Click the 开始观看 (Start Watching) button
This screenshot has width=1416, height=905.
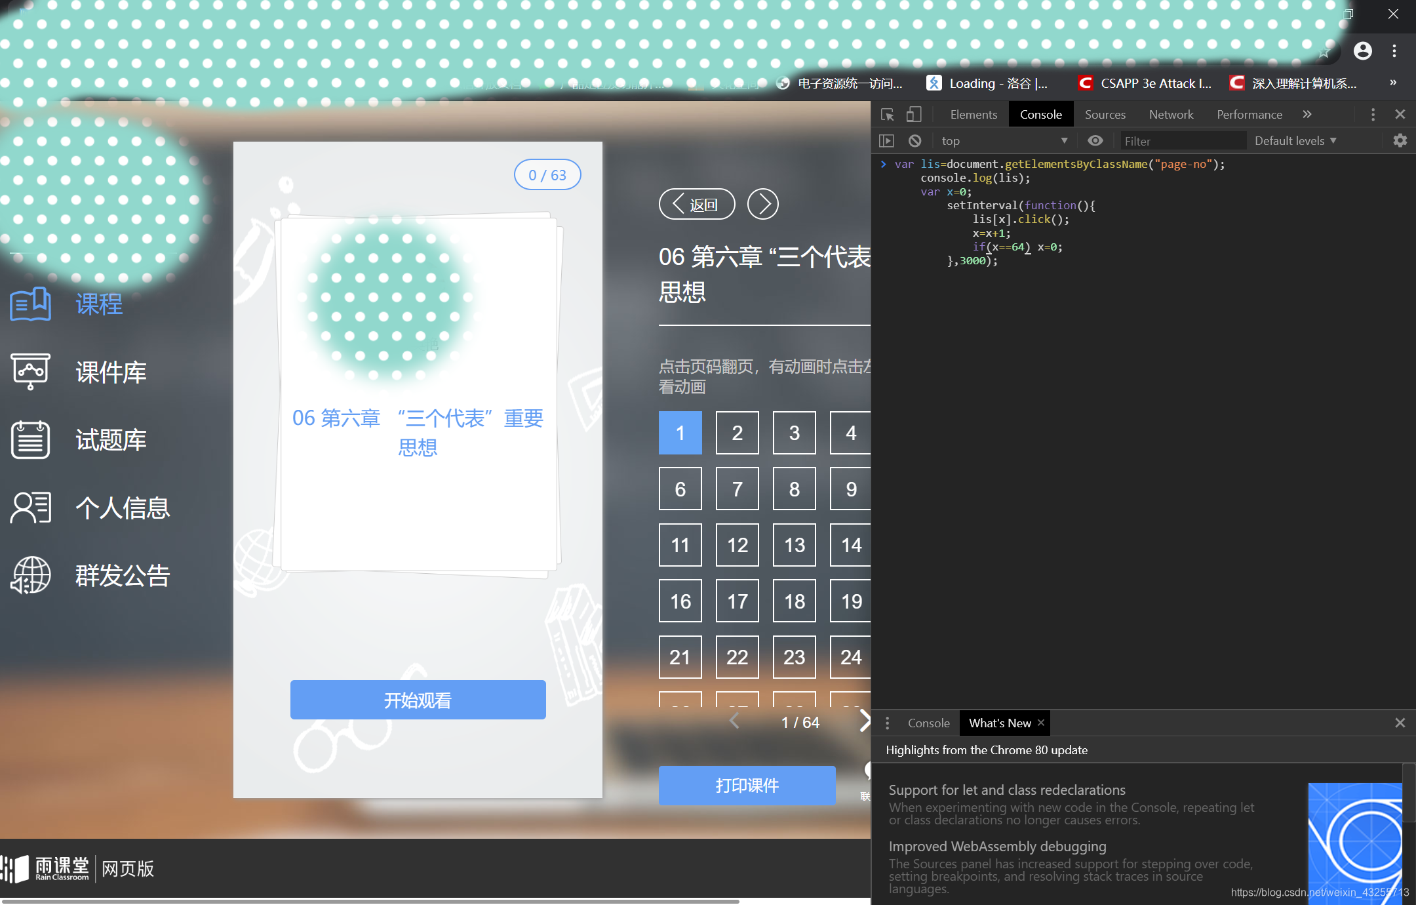point(417,700)
